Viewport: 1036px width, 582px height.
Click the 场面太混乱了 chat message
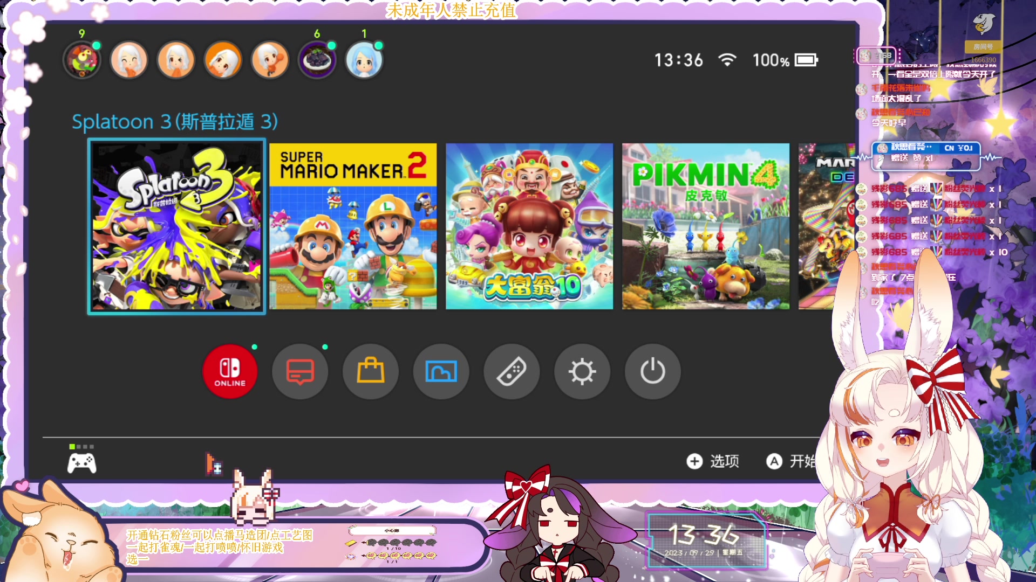pyautogui.click(x=896, y=99)
